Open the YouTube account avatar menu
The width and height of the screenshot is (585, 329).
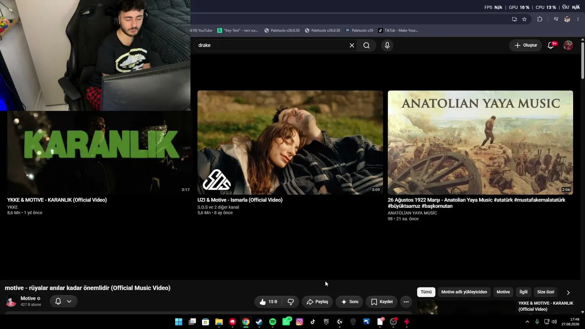(568, 45)
